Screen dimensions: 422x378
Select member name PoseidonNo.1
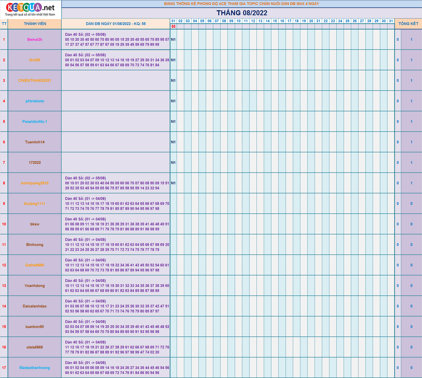[x=35, y=122]
